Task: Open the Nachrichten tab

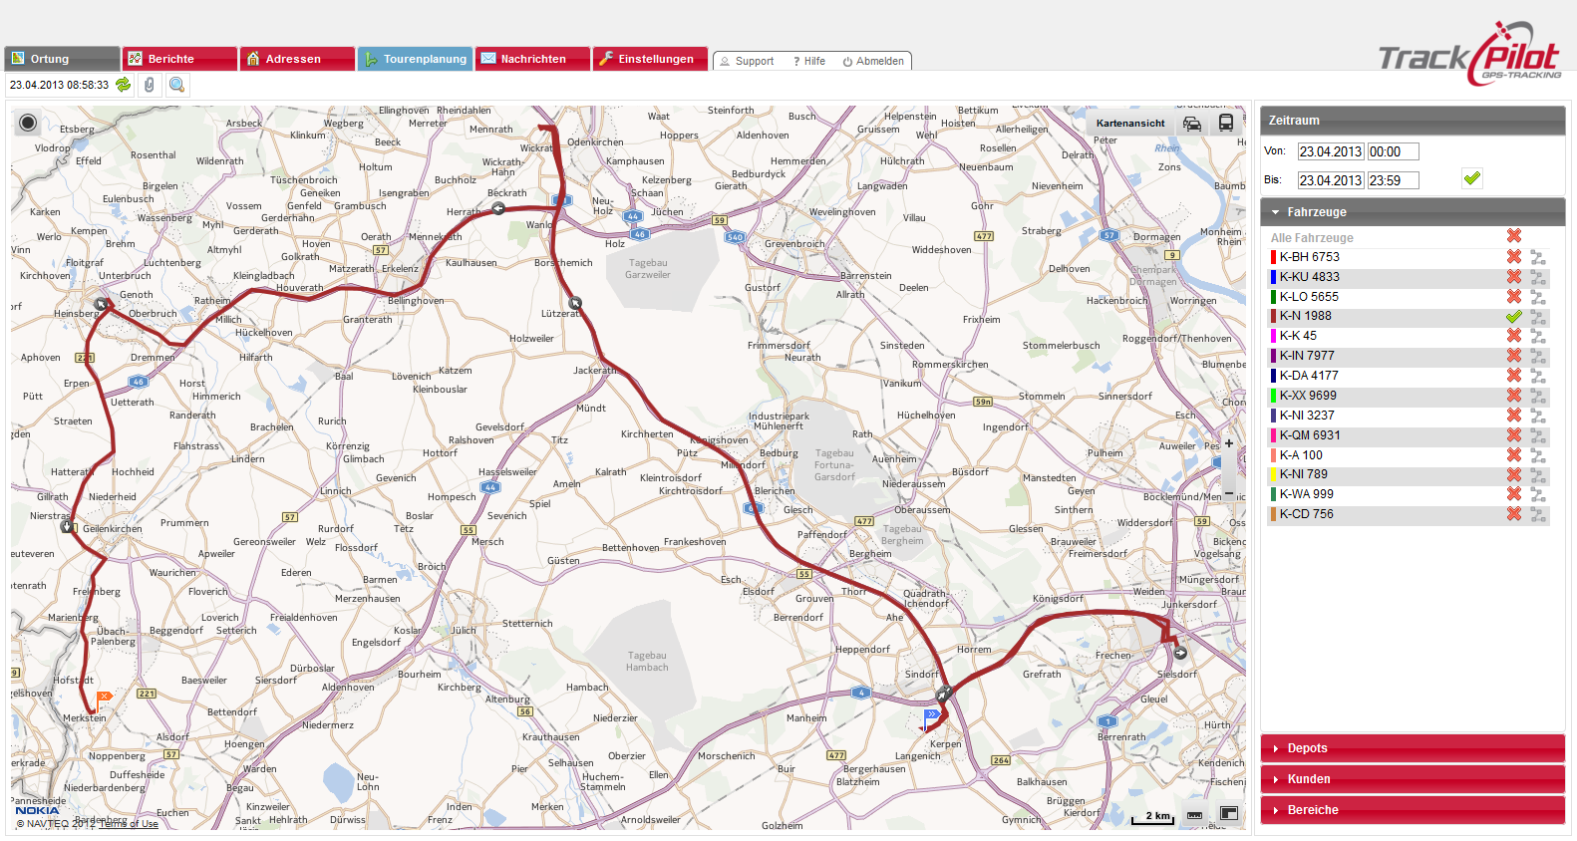Action: coord(532,59)
